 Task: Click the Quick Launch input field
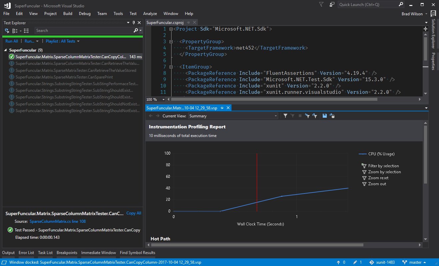pyautogui.click(x=368, y=4)
